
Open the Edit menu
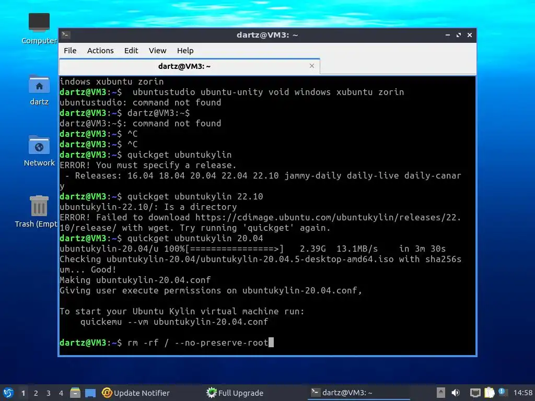[131, 51]
